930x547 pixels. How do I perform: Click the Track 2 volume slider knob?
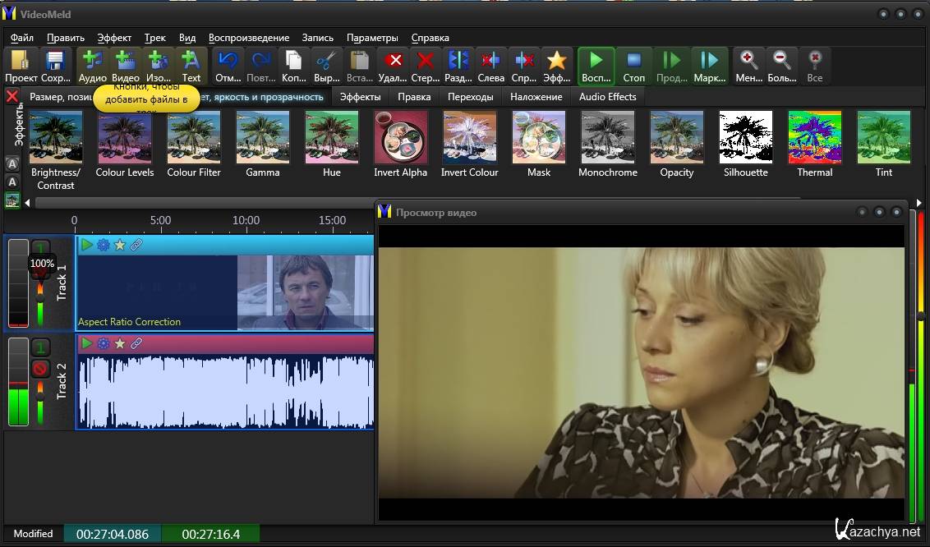(x=40, y=397)
